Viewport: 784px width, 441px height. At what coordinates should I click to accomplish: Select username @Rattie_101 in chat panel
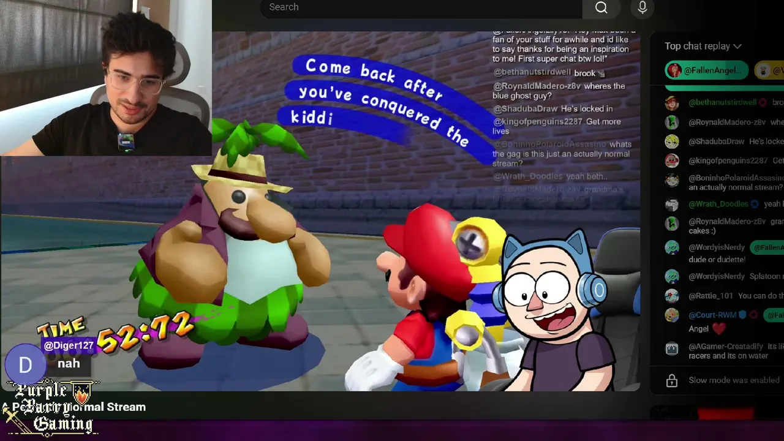click(x=710, y=296)
